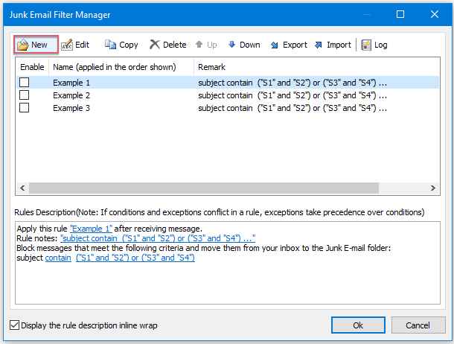
Task: Move the rule Down in order
Action: pyautogui.click(x=244, y=45)
